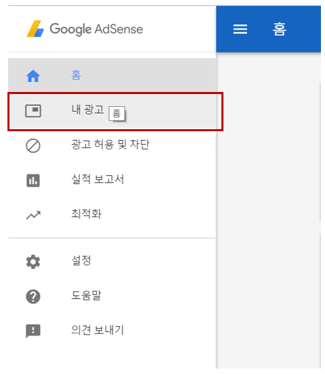Screen dimensions: 325x374
Task: Click the feedback speech bubble icon
Action: (x=33, y=331)
